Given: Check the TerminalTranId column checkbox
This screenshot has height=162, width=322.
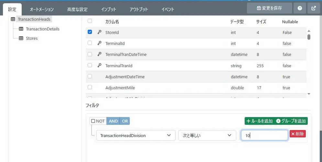Looking at the screenshot, I should 90,65.
